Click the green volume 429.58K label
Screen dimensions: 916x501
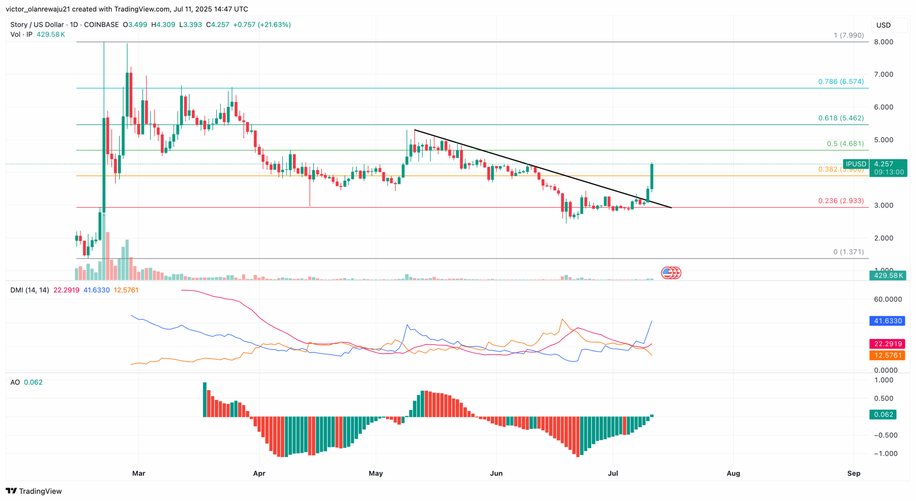(888, 276)
